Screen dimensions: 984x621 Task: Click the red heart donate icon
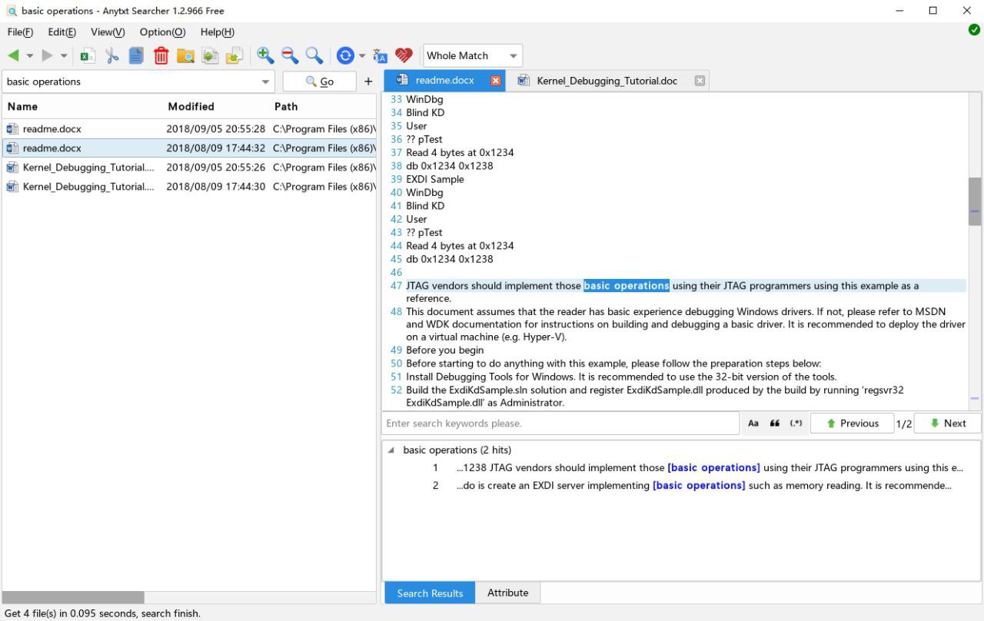pyautogui.click(x=401, y=55)
